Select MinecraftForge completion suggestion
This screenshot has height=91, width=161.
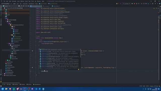tap(60, 55)
